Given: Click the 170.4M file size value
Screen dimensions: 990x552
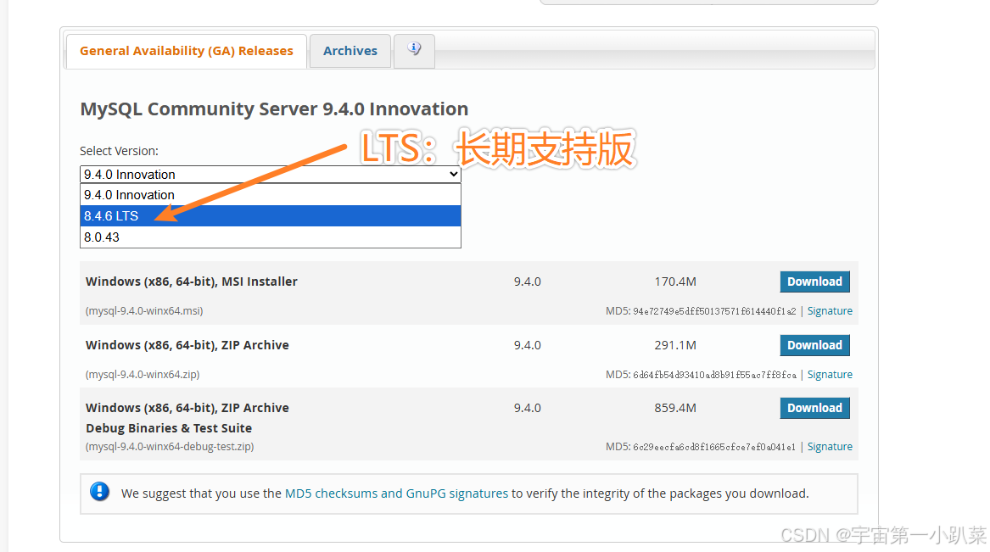Looking at the screenshot, I should point(675,282).
